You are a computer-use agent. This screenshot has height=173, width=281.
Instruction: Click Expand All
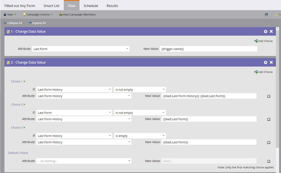[x=37, y=23]
